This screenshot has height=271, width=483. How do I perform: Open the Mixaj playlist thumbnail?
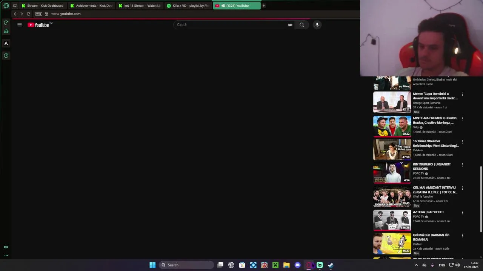click(x=392, y=83)
